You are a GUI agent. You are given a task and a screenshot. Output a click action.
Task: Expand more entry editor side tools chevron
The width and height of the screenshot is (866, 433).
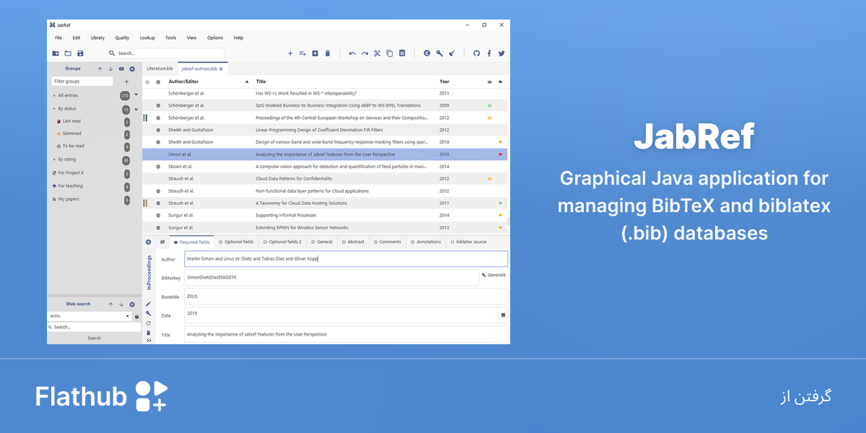149,341
